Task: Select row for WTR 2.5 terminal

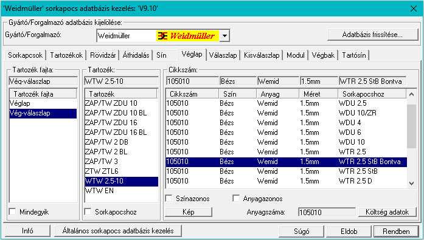Action: [x=287, y=152]
